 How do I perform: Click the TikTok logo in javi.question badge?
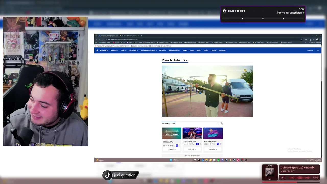[x=108, y=175]
